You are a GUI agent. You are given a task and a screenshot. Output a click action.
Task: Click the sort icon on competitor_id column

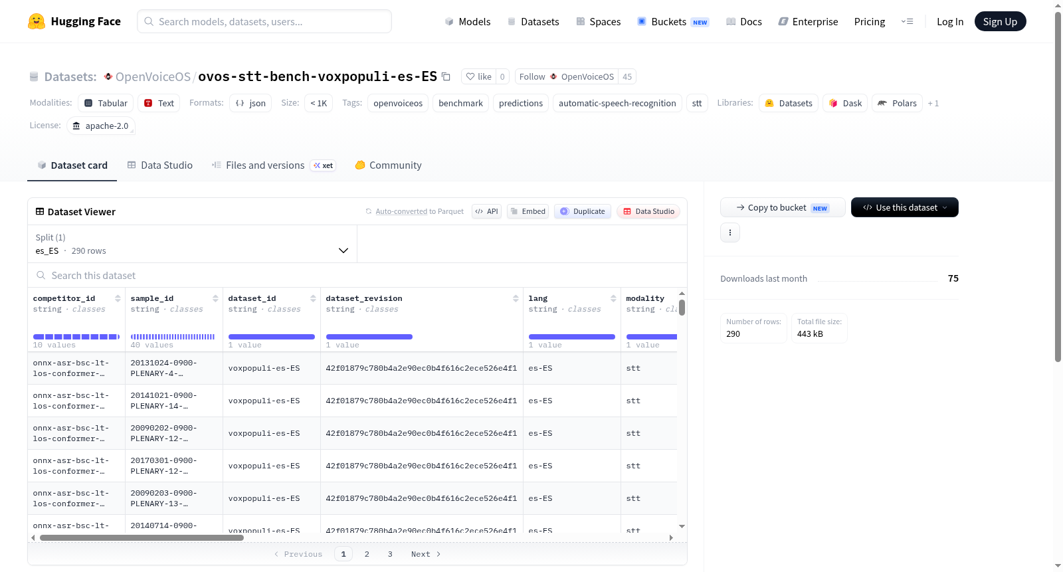pos(118,298)
